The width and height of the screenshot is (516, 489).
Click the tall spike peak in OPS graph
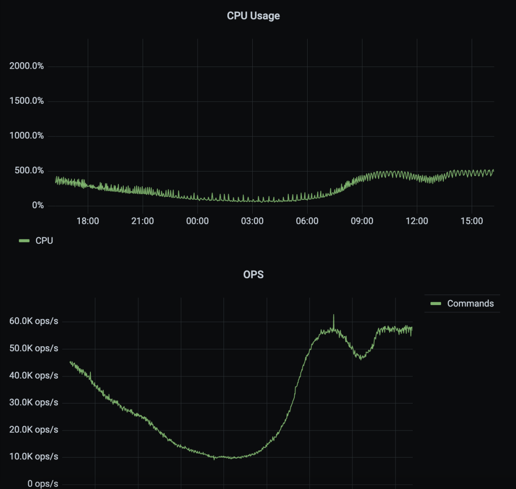point(333,315)
